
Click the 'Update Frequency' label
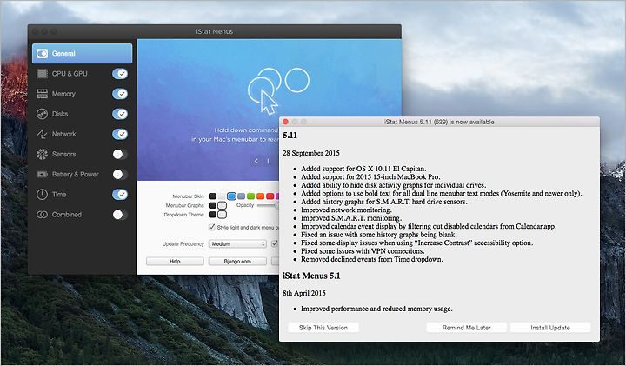click(x=183, y=244)
